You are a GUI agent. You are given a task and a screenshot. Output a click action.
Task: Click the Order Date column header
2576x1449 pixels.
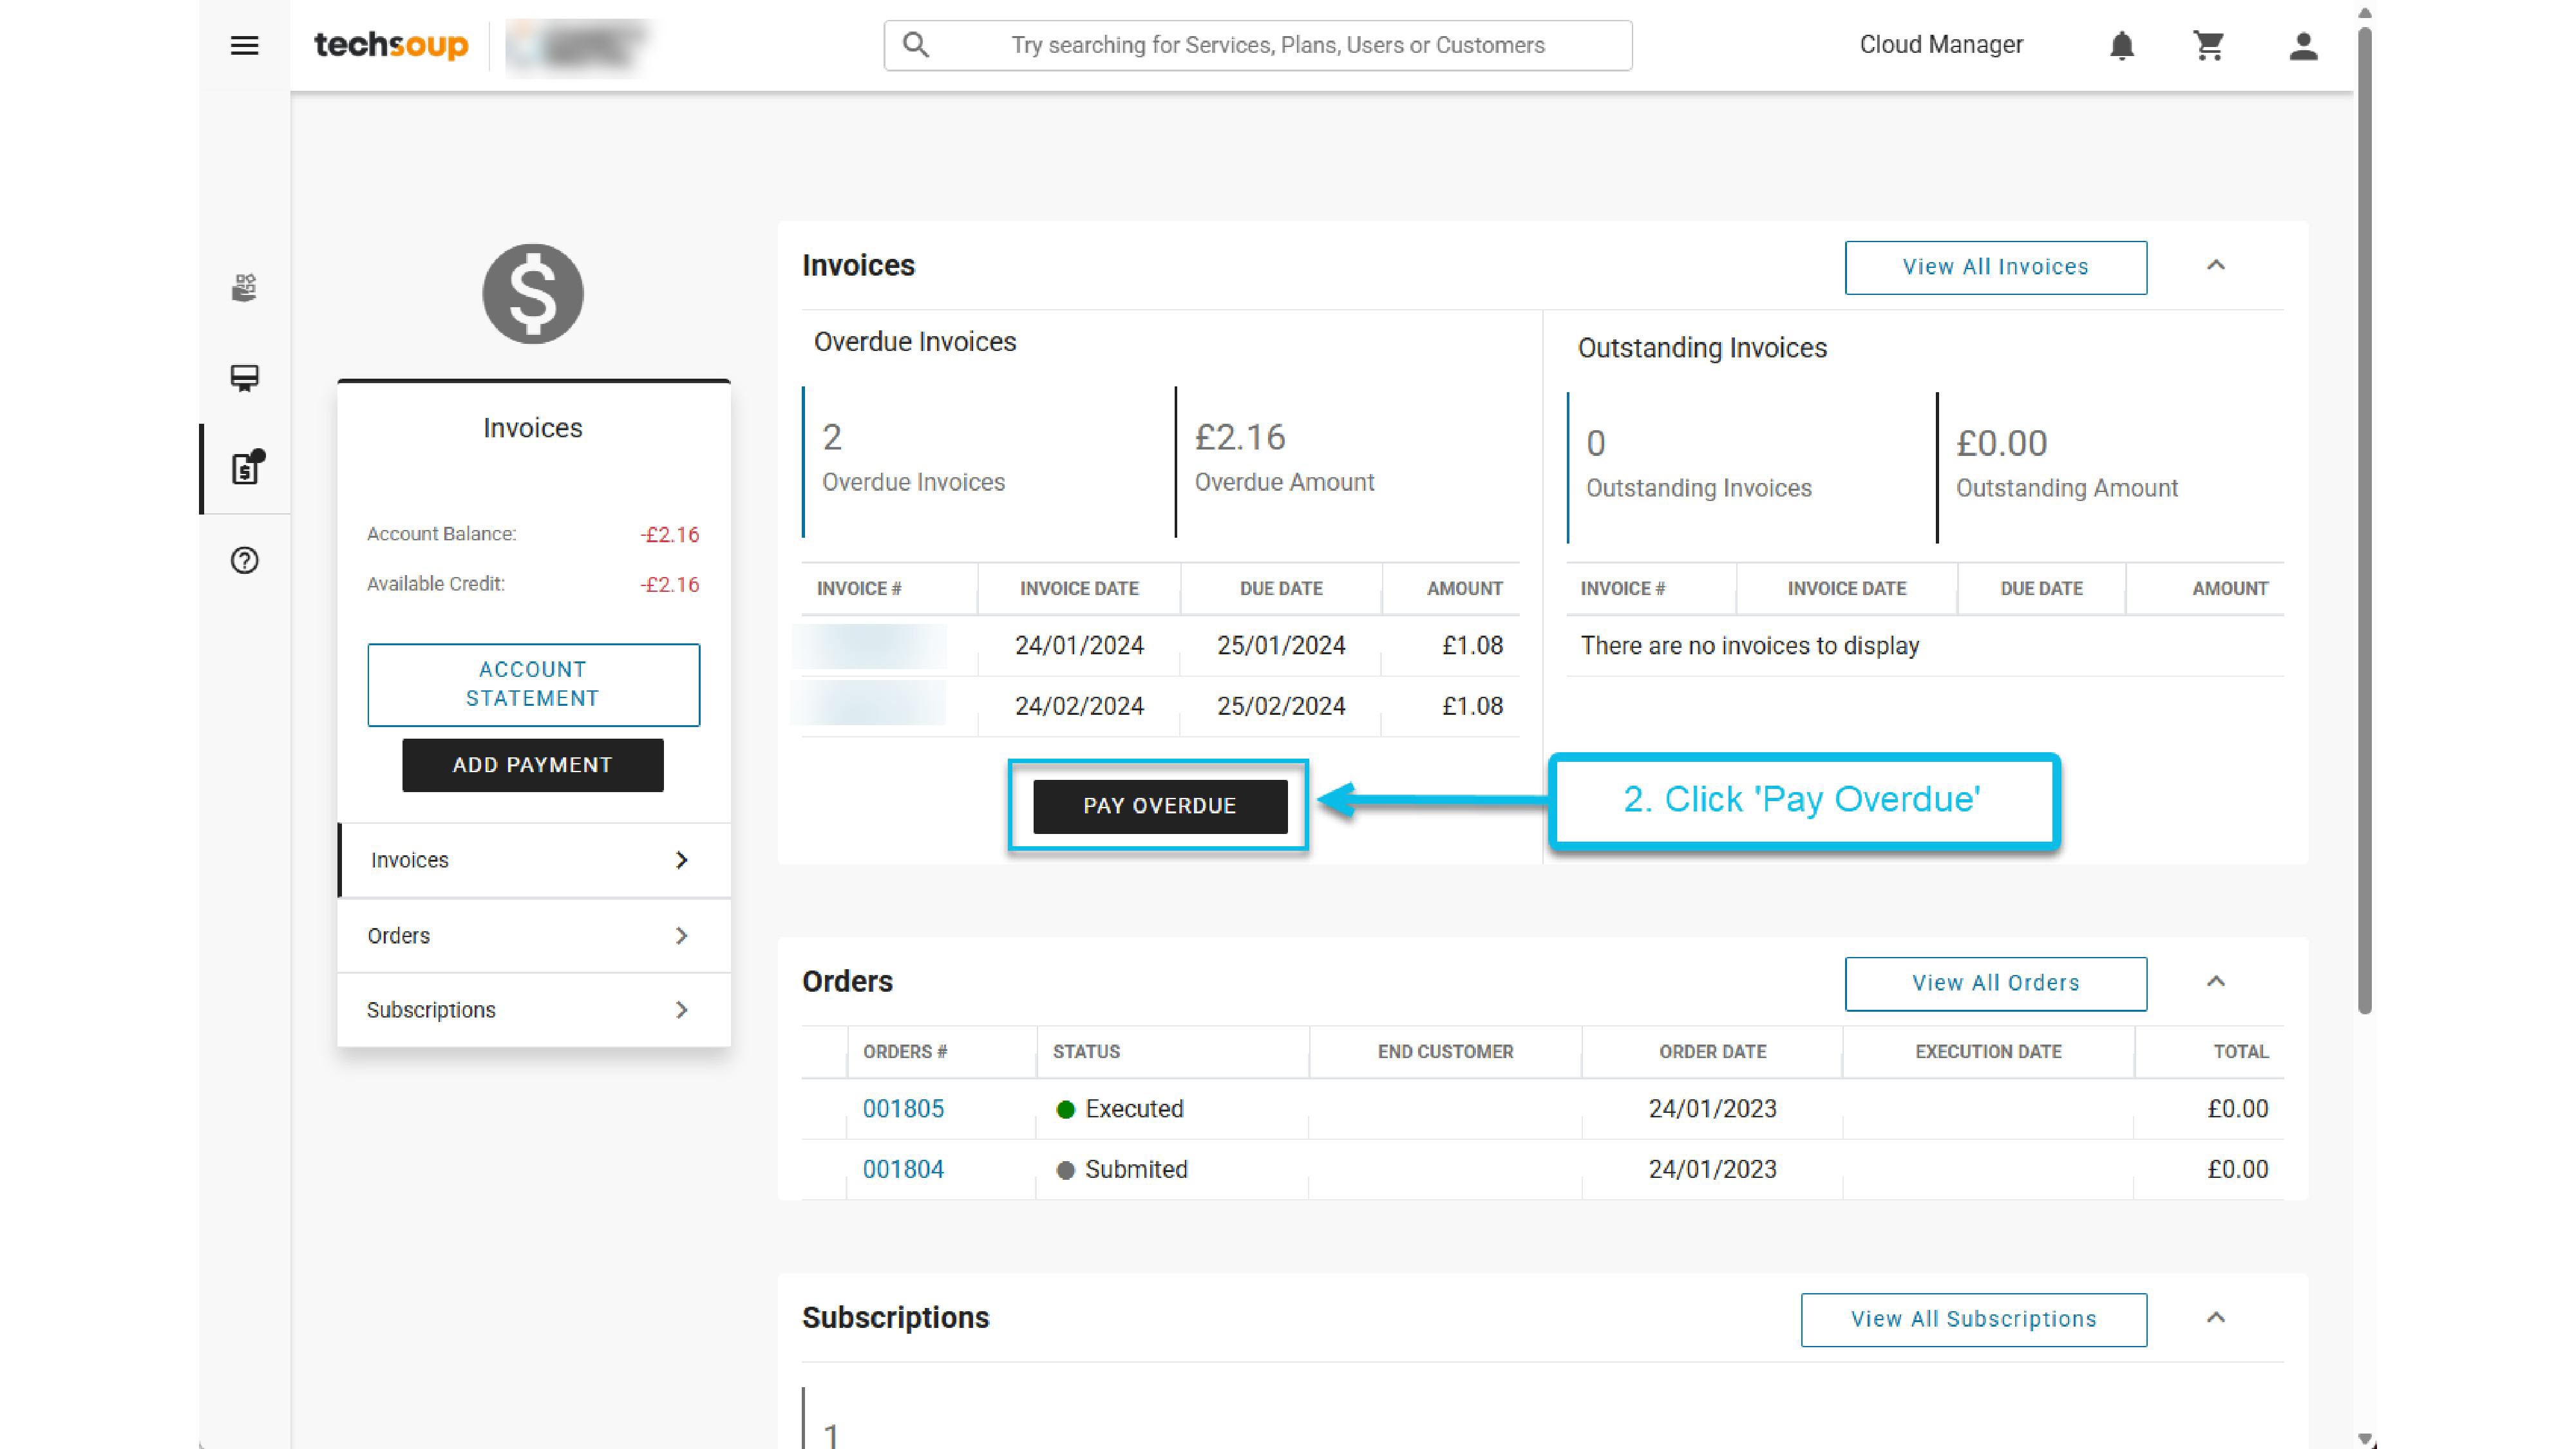point(1712,1052)
